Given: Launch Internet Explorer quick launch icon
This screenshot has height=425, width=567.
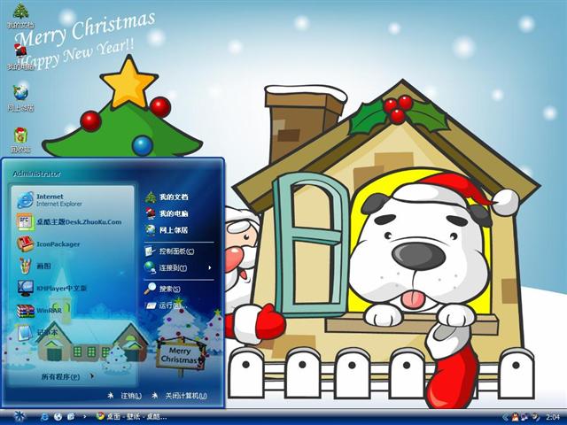Looking at the screenshot, I should click(x=44, y=417).
